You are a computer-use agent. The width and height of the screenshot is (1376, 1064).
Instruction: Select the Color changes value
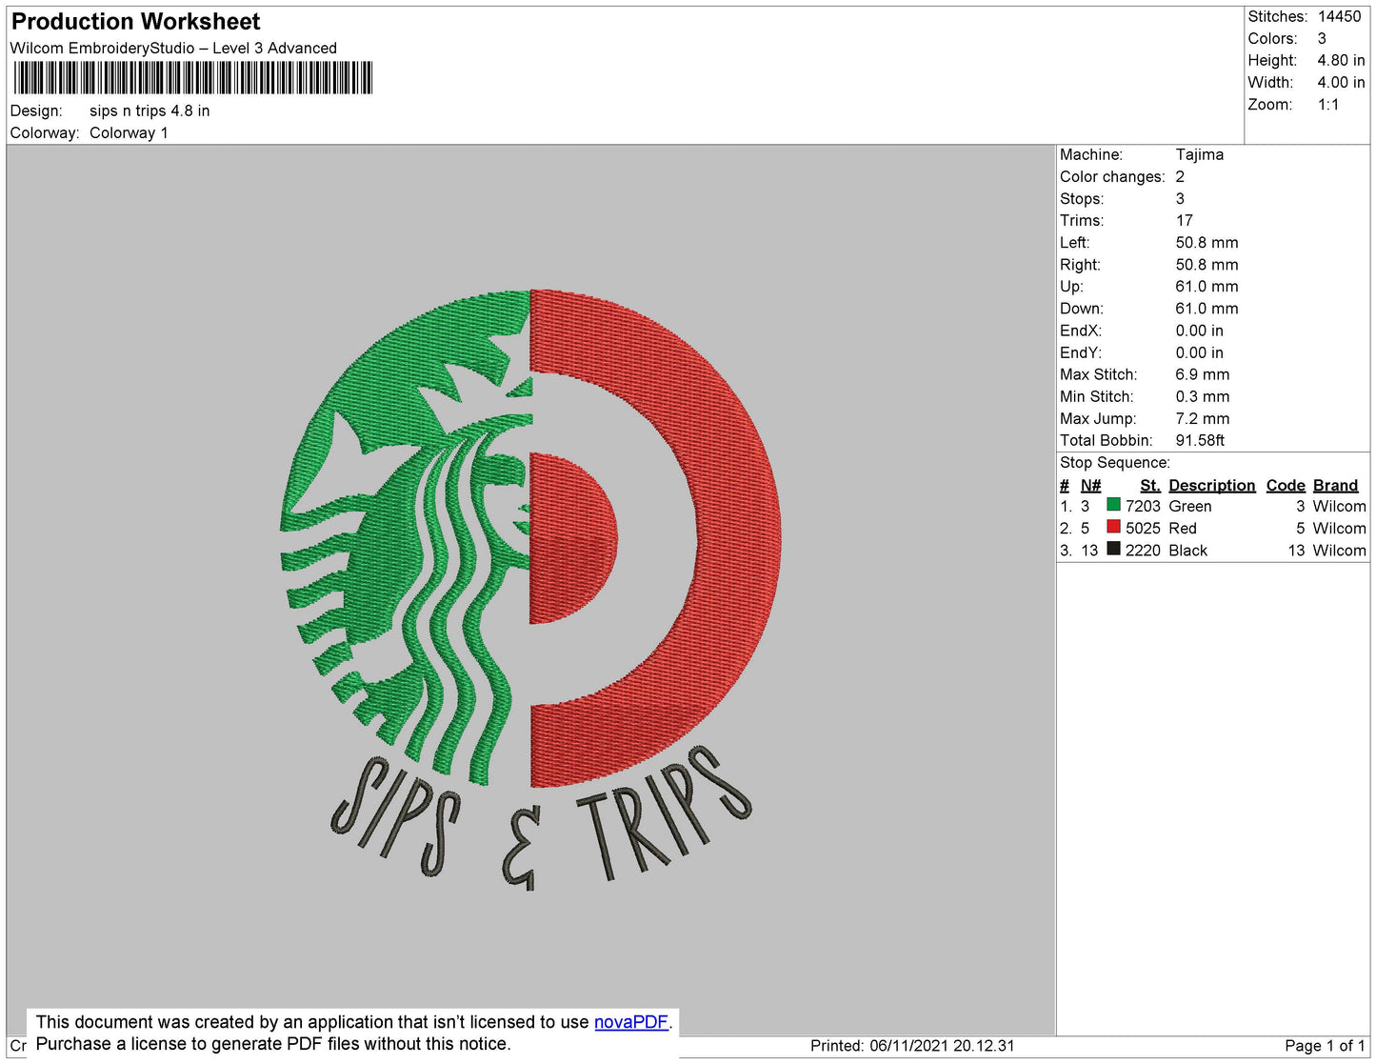[1180, 177]
